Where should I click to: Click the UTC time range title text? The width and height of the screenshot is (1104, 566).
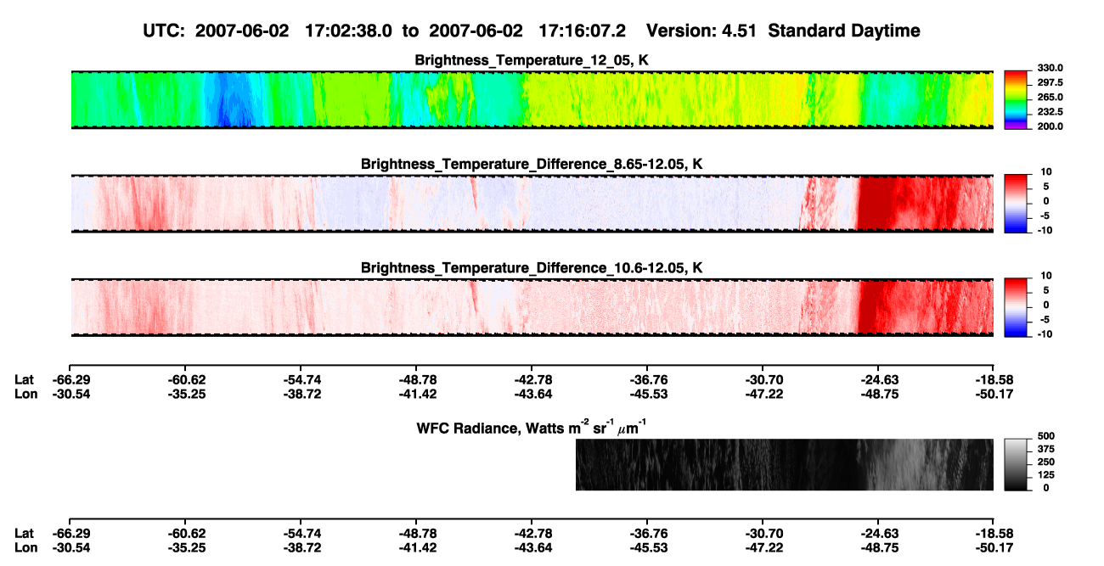(x=532, y=31)
